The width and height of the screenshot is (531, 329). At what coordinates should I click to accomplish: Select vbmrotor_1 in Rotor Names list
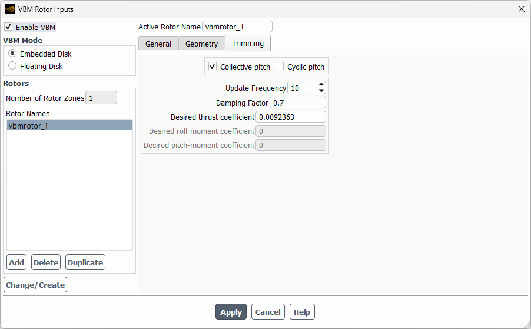tap(69, 126)
